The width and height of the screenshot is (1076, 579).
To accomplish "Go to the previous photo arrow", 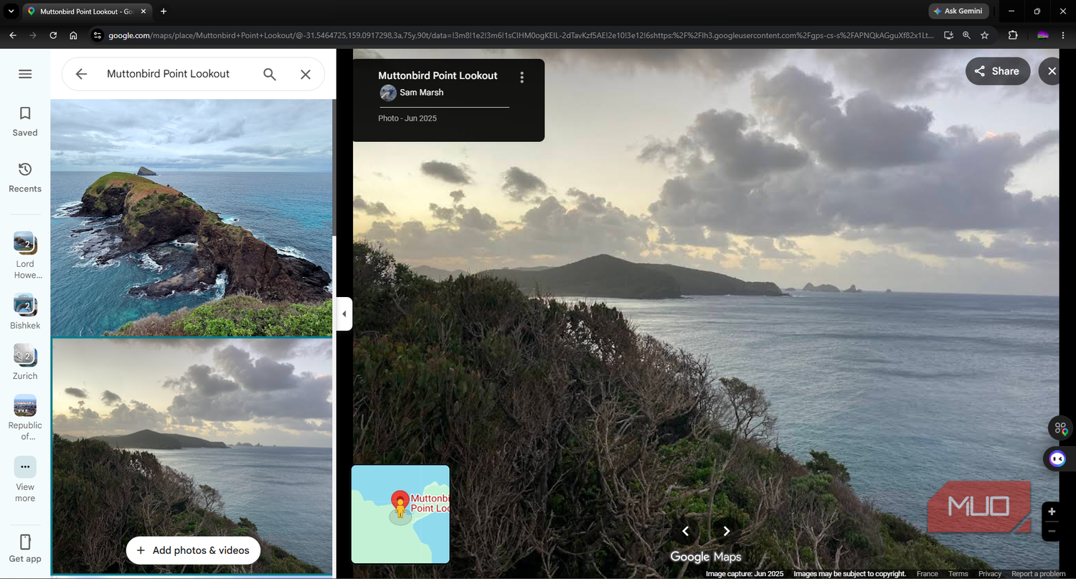I will (x=685, y=531).
